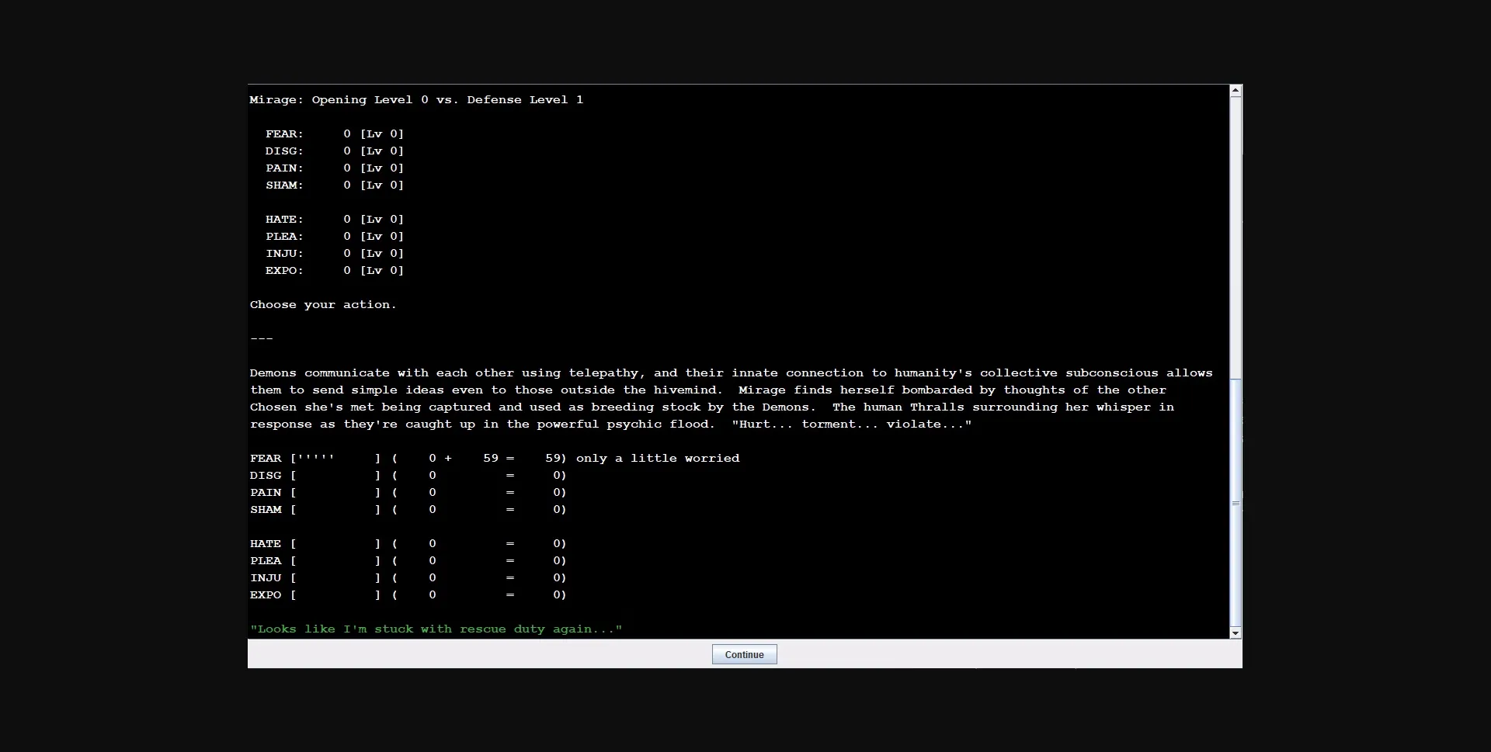Click the 'only a little worried' status text
The height and width of the screenshot is (752, 1491).
(x=657, y=459)
